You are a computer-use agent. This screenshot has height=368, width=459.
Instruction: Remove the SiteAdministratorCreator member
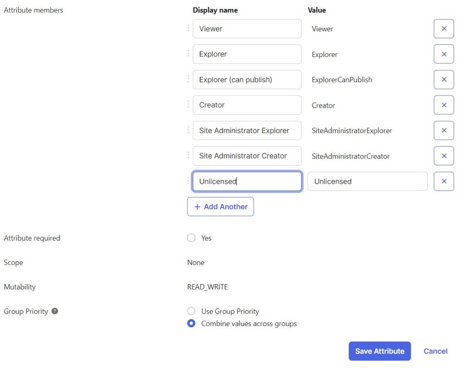pos(443,156)
